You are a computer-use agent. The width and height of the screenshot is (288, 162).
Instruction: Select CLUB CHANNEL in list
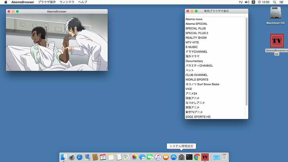(x=215, y=75)
